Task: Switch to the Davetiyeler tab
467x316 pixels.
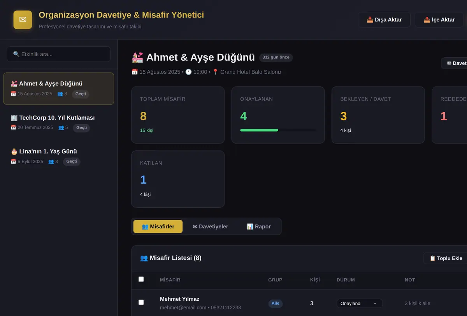Action: (211, 226)
